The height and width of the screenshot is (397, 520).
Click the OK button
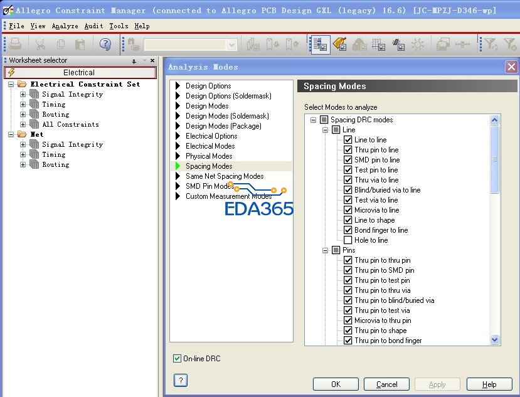point(336,384)
